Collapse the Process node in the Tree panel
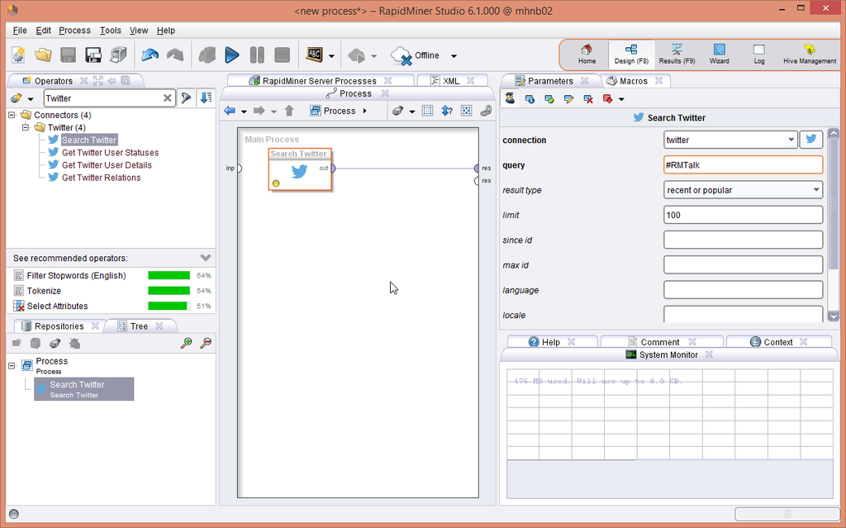Viewport: 846px width, 528px height. click(x=12, y=365)
